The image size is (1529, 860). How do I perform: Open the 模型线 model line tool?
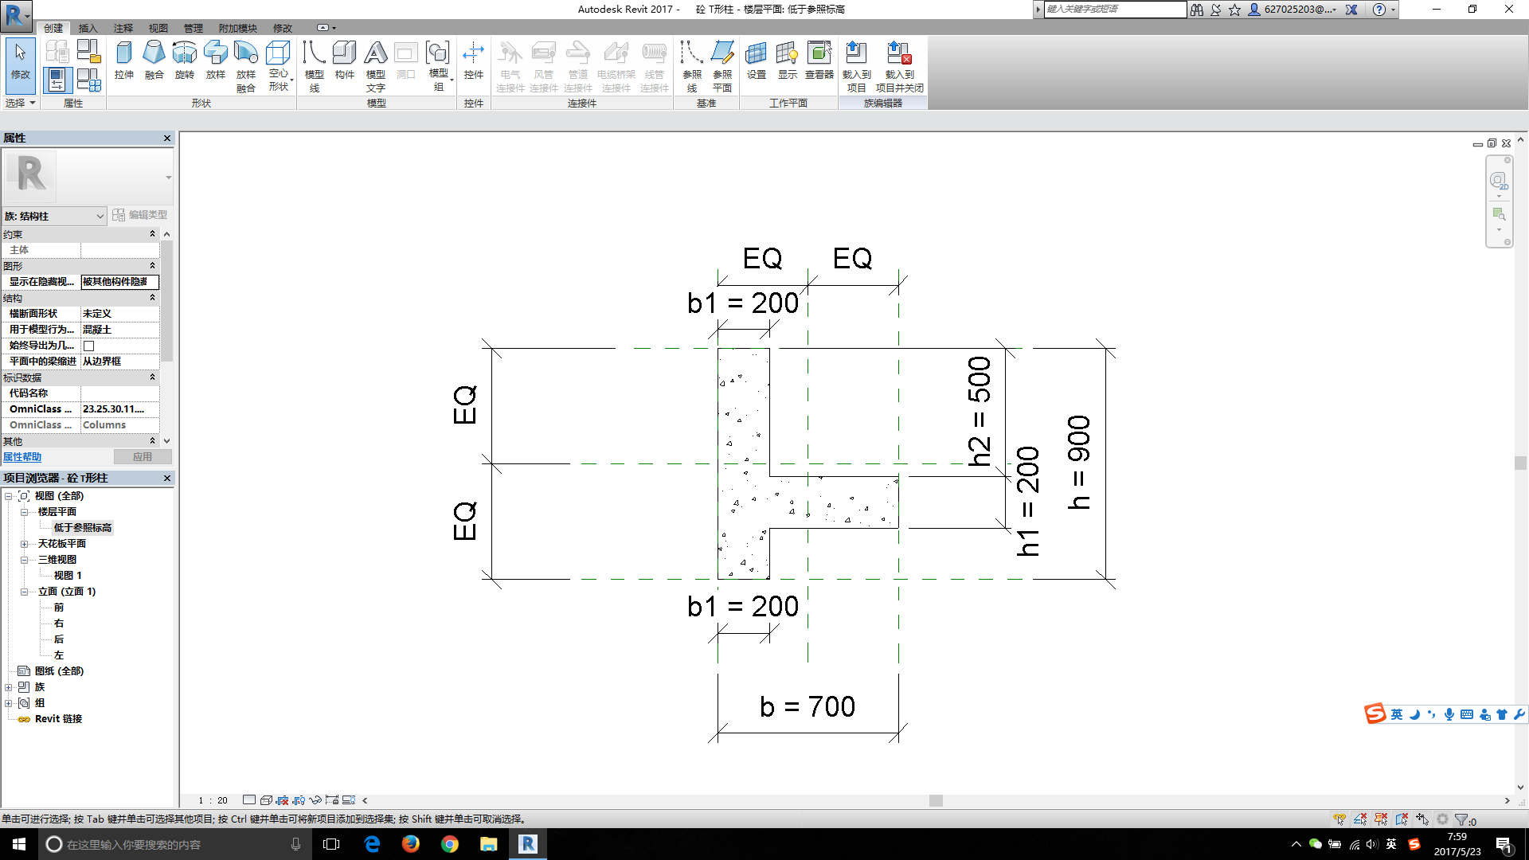314,66
